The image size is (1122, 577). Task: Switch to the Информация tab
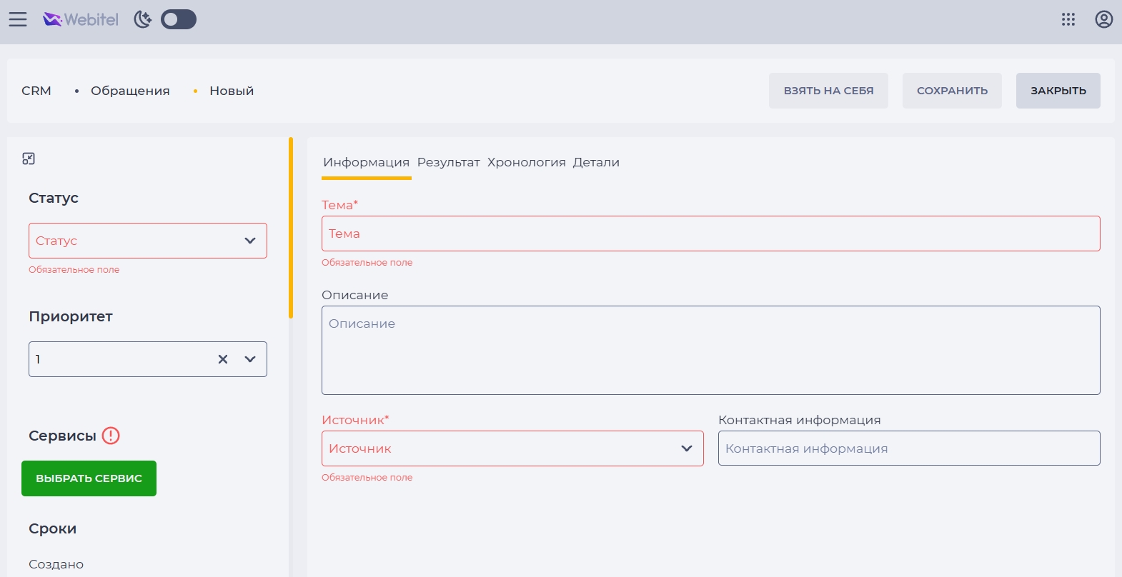point(366,162)
